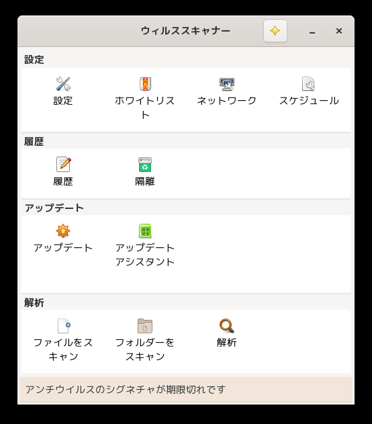This screenshot has width=372, height=424.
Task: Click the アップデート section heading
Action: pyautogui.click(x=54, y=208)
